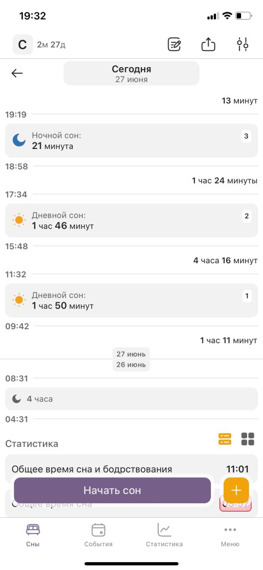Open Общее время сна и бодрствования row
This screenshot has height=570, width=263.
[x=131, y=468]
